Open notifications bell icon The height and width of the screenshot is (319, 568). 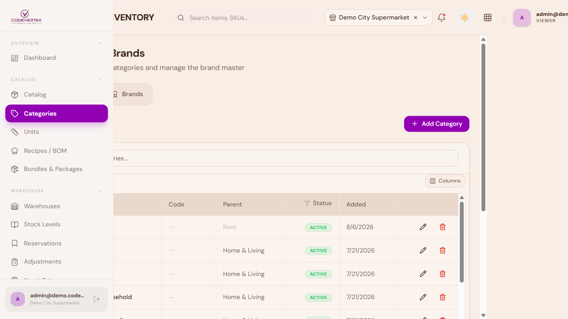[442, 18]
